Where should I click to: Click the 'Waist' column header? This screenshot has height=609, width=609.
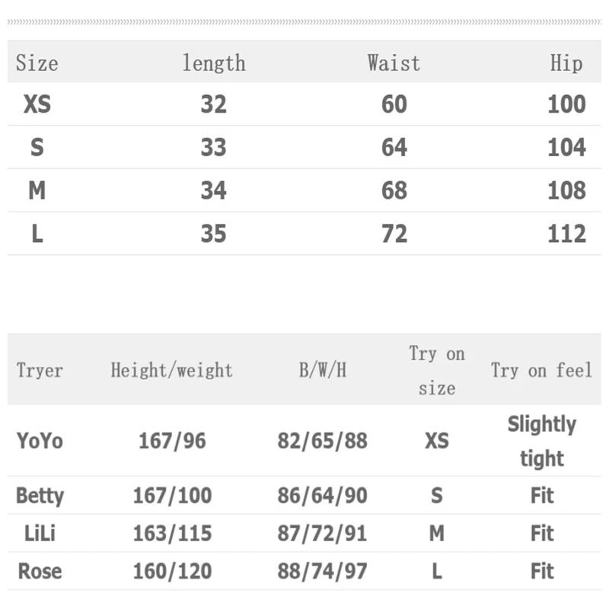tap(394, 62)
